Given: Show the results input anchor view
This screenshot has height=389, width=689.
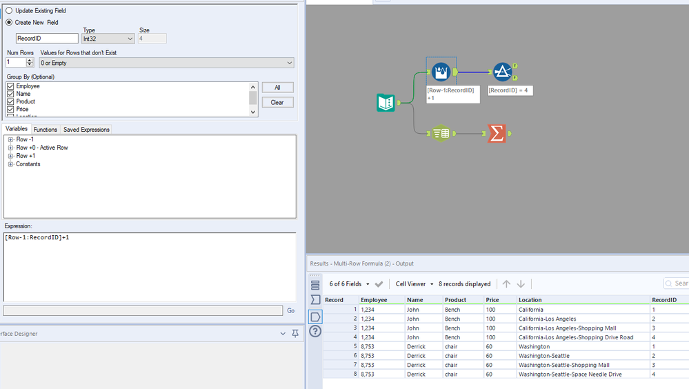Looking at the screenshot, I should tap(315, 300).
